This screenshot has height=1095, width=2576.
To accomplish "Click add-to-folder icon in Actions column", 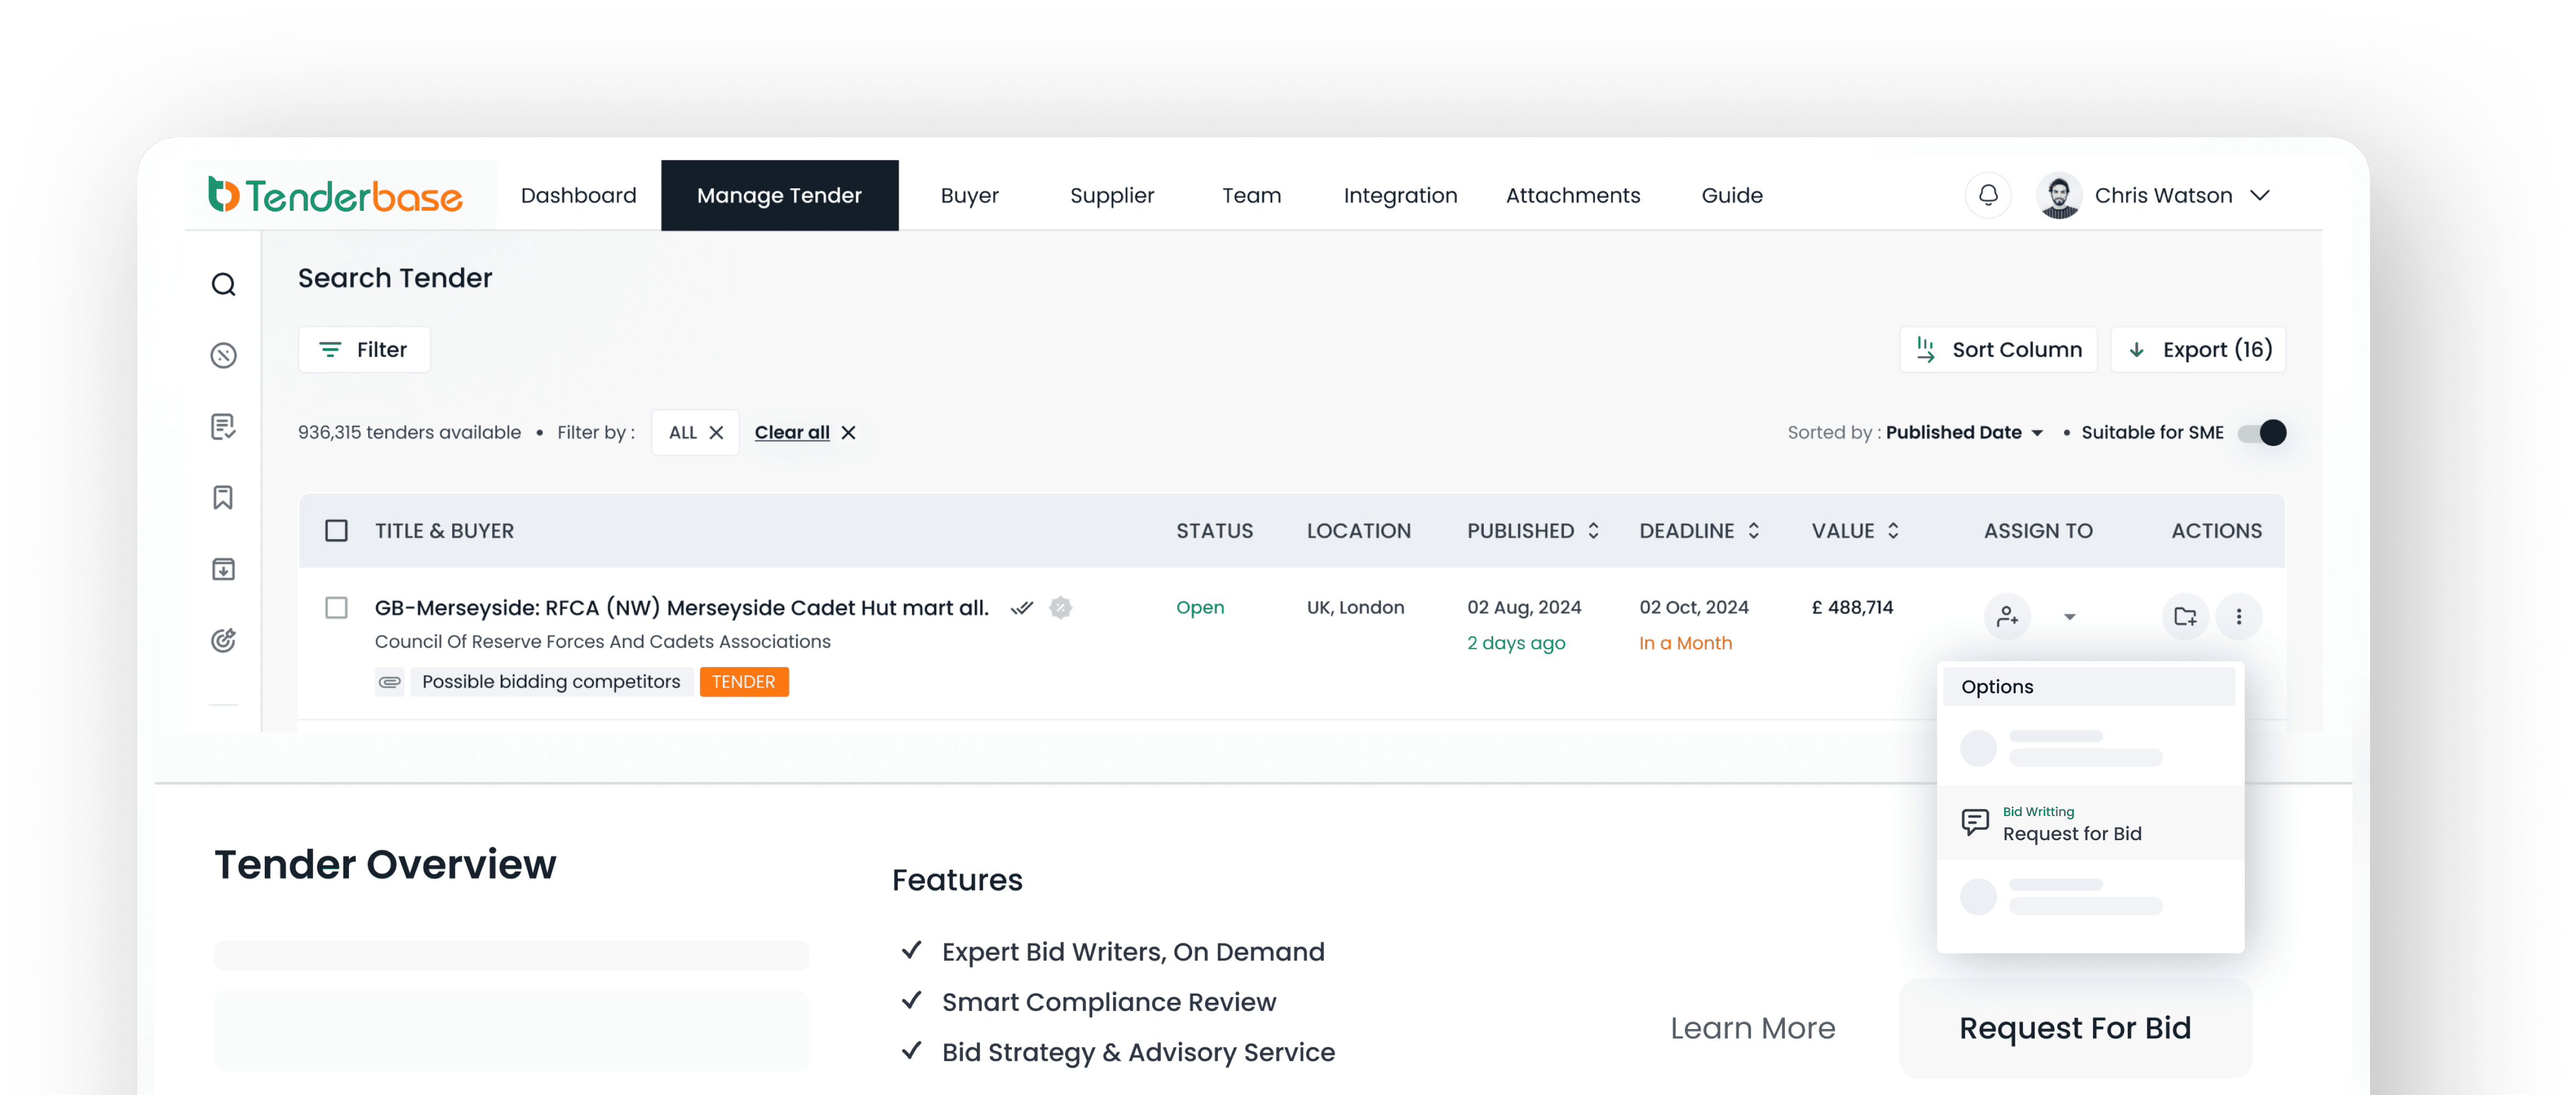I will click(2185, 617).
